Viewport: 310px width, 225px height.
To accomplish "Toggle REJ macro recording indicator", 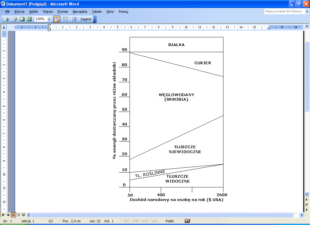I will click(x=127, y=221).
